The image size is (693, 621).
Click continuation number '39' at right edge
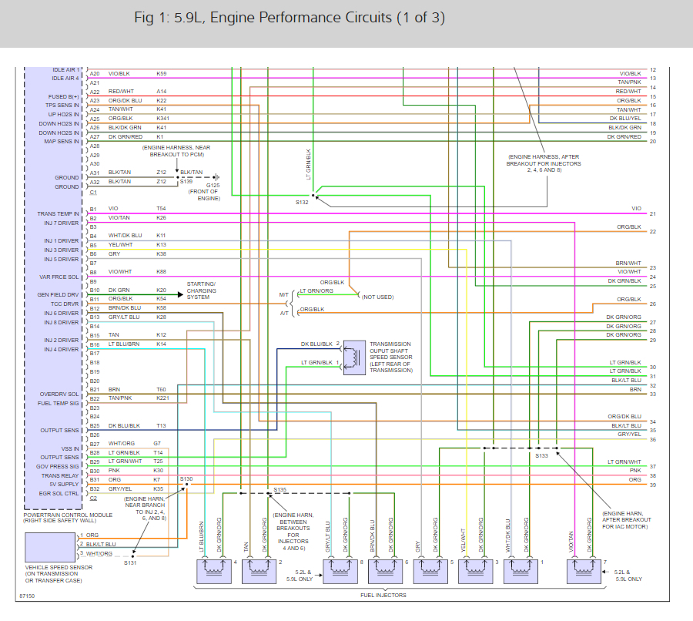(x=653, y=485)
